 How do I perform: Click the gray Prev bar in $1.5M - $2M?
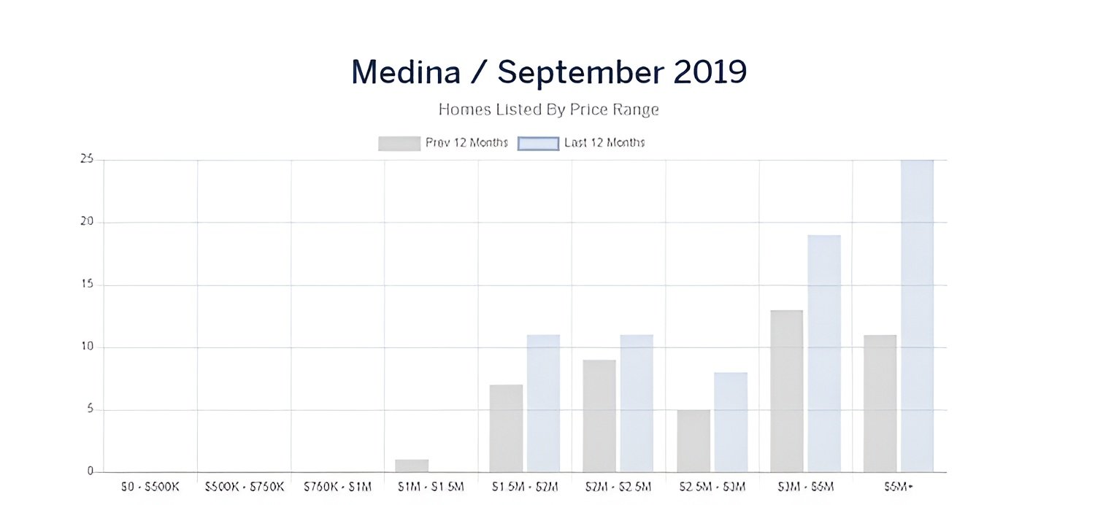click(506, 428)
